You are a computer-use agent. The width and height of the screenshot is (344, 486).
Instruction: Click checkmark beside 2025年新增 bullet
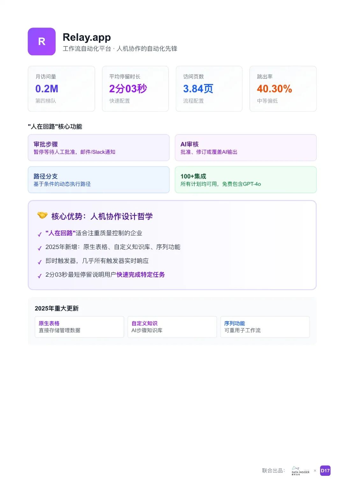(x=40, y=248)
